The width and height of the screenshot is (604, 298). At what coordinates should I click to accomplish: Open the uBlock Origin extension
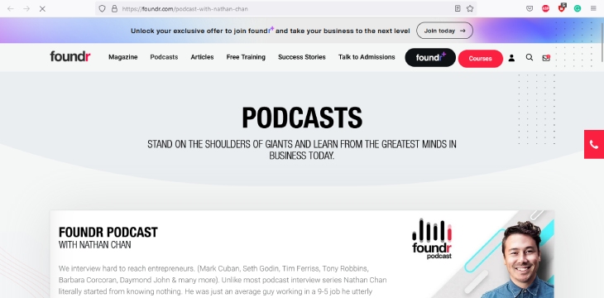pyautogui.click(x=562, y=7)
